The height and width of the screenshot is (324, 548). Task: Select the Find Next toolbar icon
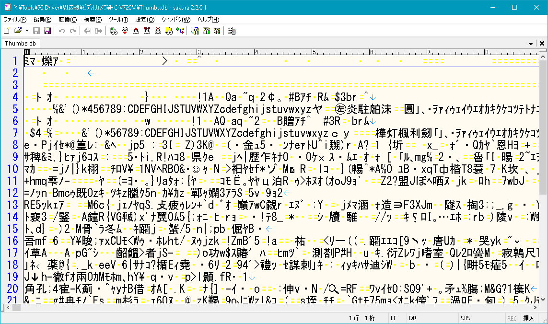coord(125,30)
